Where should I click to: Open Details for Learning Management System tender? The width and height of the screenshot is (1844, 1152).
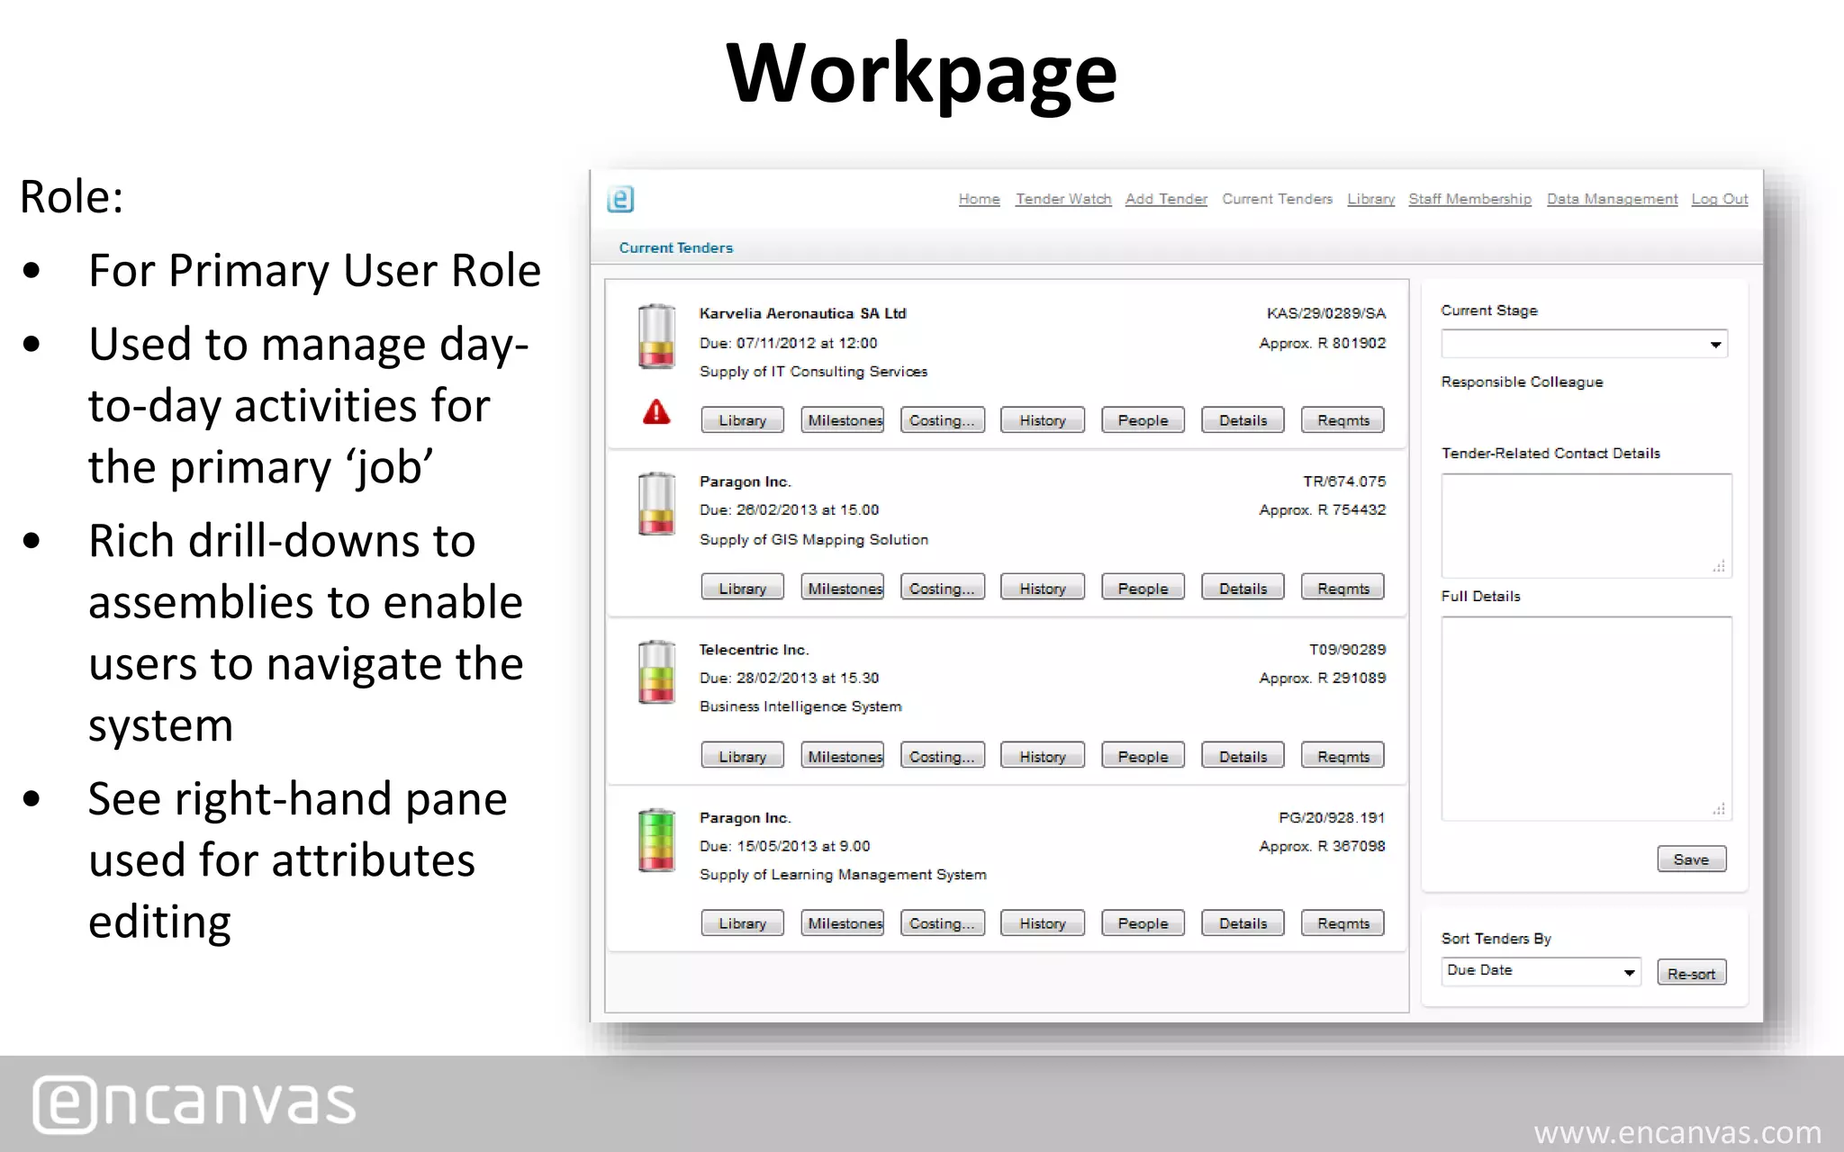[x=1243, y=923]
